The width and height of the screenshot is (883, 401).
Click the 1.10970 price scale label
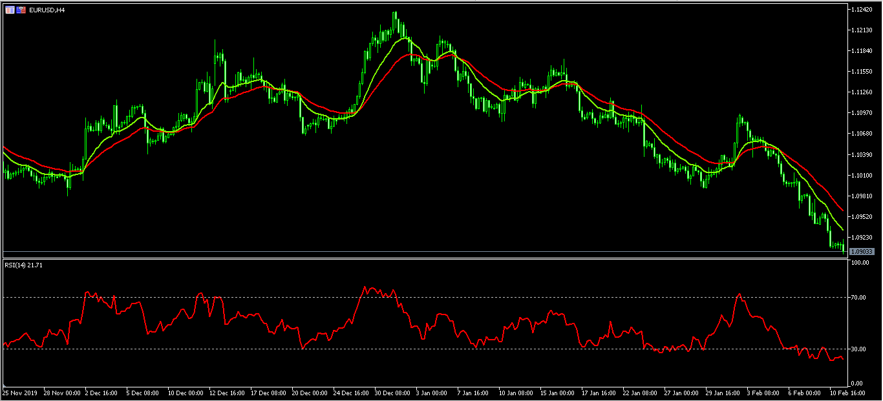pos(862,113)
